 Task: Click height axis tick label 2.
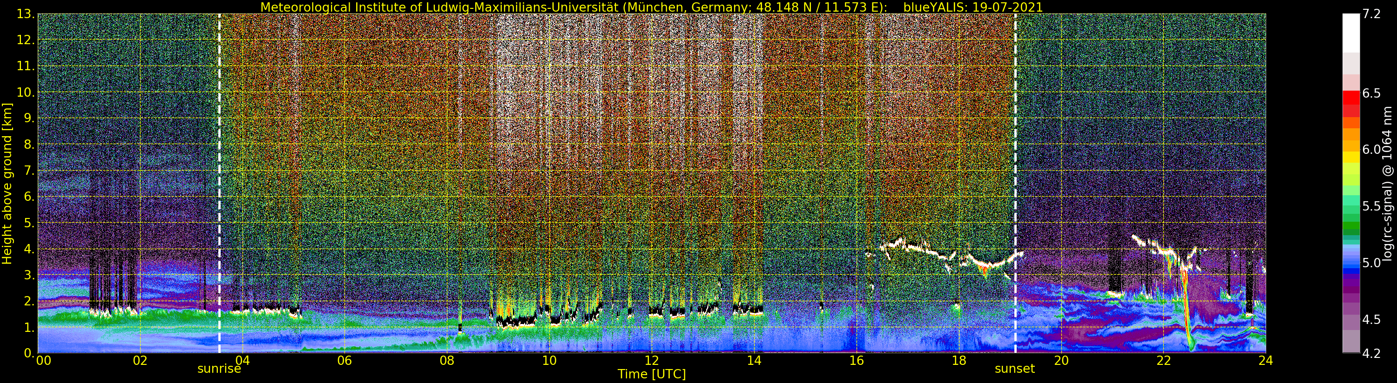pyautogui.click(x=29, y=301)
